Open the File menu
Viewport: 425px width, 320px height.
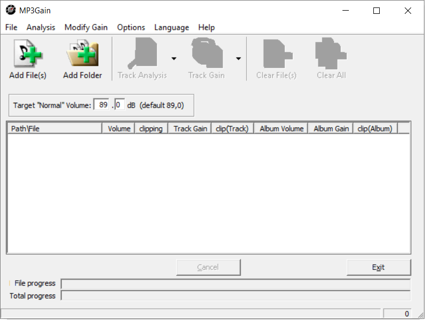(x=11, y=27)
